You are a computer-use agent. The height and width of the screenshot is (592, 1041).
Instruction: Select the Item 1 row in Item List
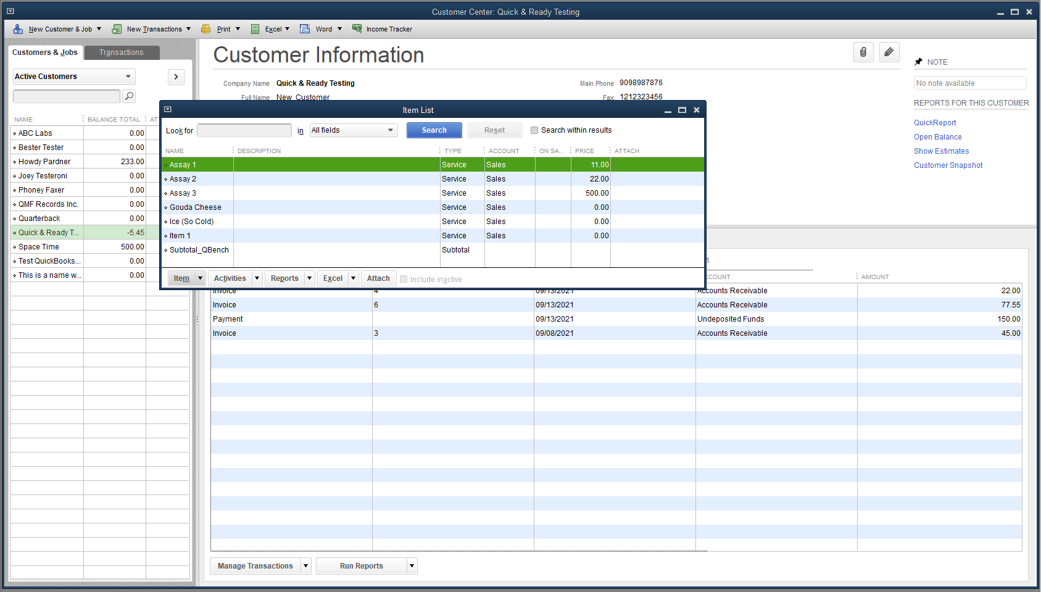coord(433,236)
